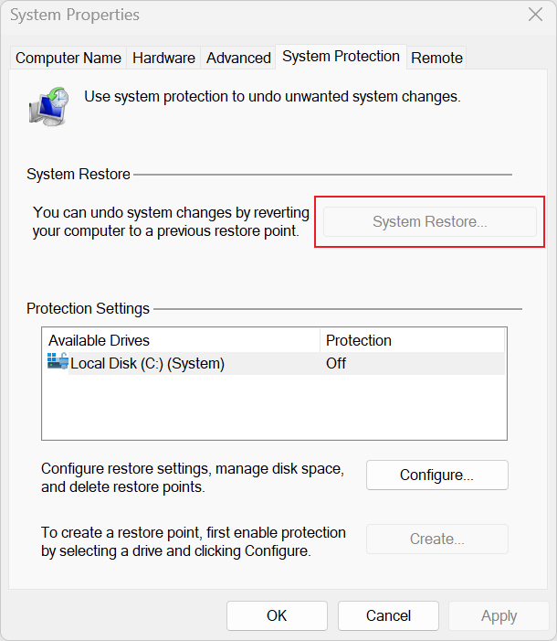Image resolution: width=557 pixels, height=641 pixels.
Task: Click the System Protection computer icon
Action: (x=47, y=105)
